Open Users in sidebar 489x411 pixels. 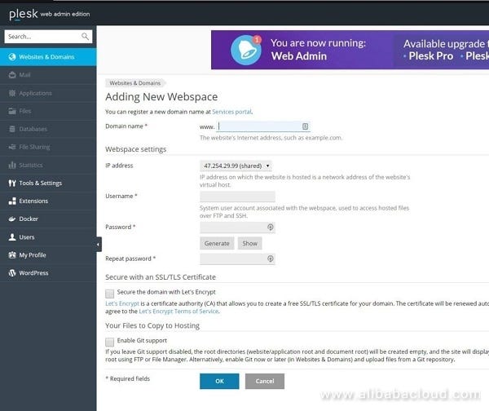pos(48,237)
